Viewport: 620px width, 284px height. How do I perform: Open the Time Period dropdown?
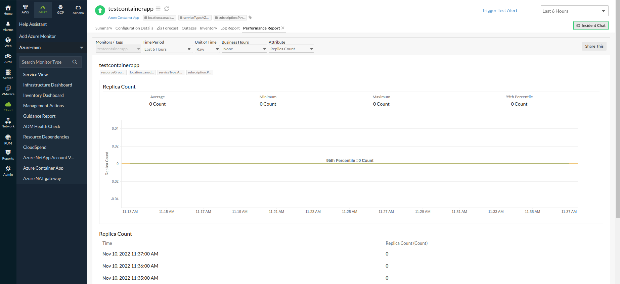(x=167, y=49)
